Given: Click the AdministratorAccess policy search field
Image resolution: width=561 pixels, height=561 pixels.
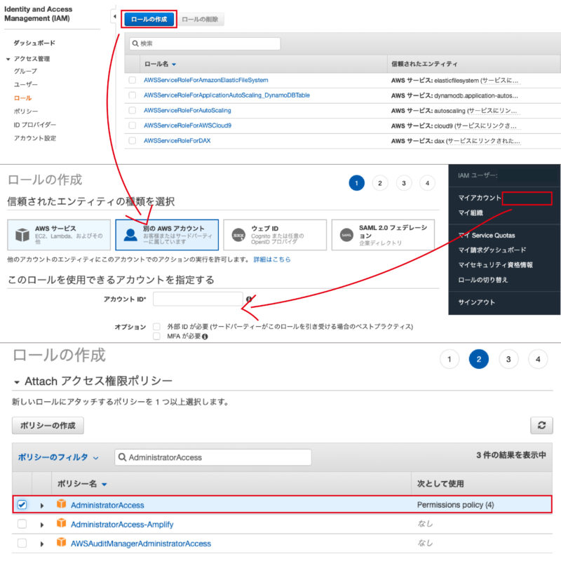Looking at the screenshot, I should [213, 457].
